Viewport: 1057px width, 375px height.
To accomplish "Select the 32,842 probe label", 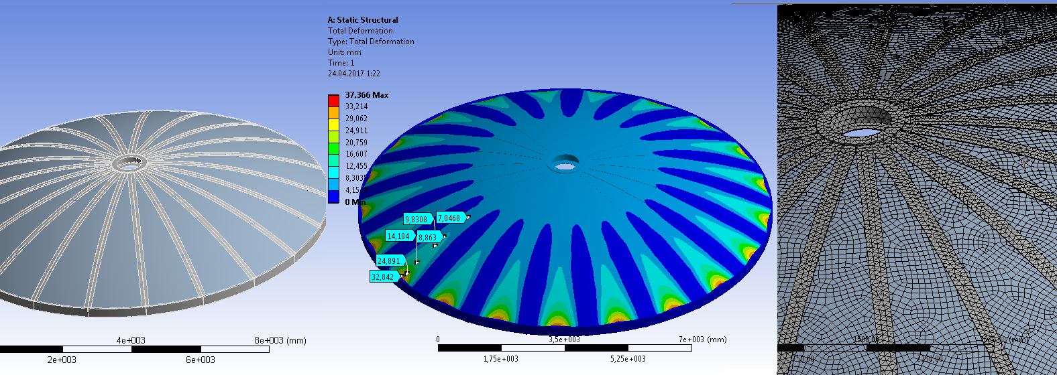I will [385, 277].
